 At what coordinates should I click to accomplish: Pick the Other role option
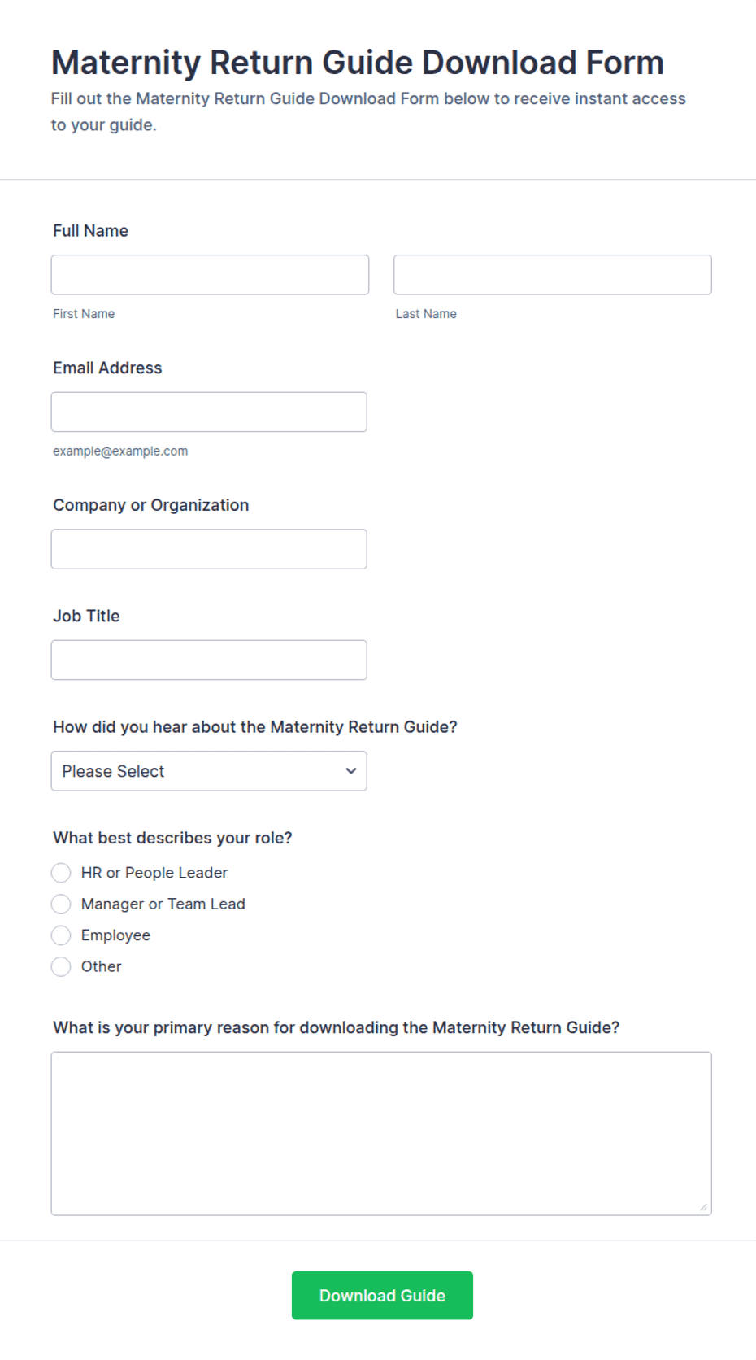pyautogui.click(x=61, y=967)
